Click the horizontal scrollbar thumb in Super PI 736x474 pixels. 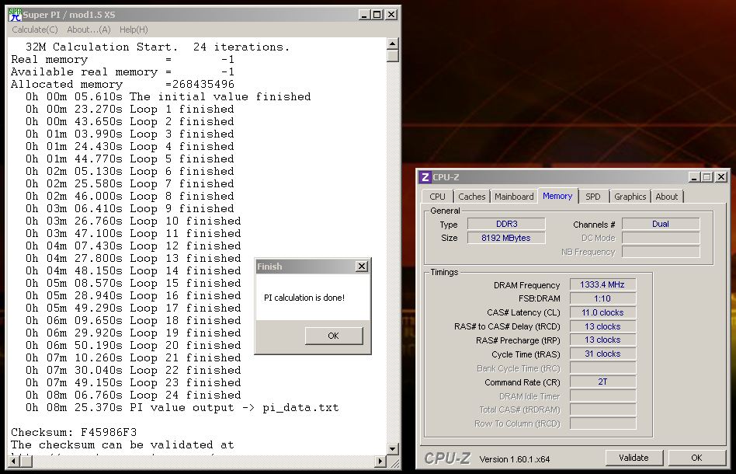click(26, 462)
